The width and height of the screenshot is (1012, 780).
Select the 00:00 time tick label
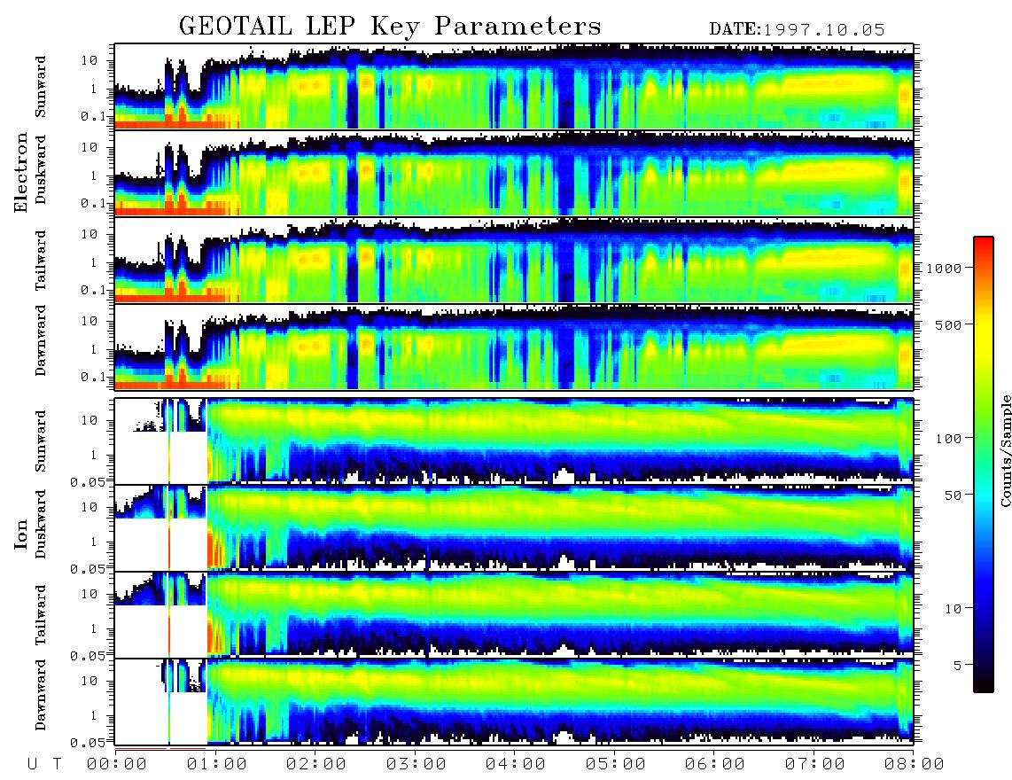pyautogui.click(x=117, y=764)
